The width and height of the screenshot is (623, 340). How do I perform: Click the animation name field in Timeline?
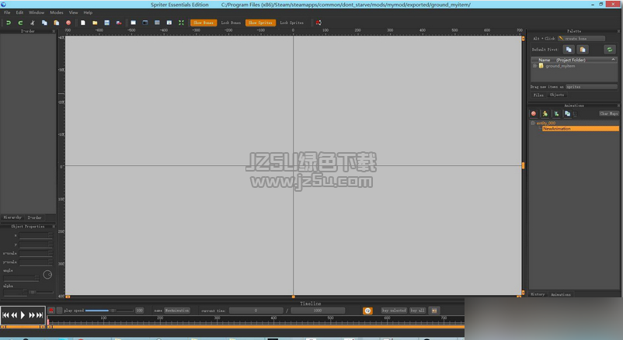[x=177, y=311]
